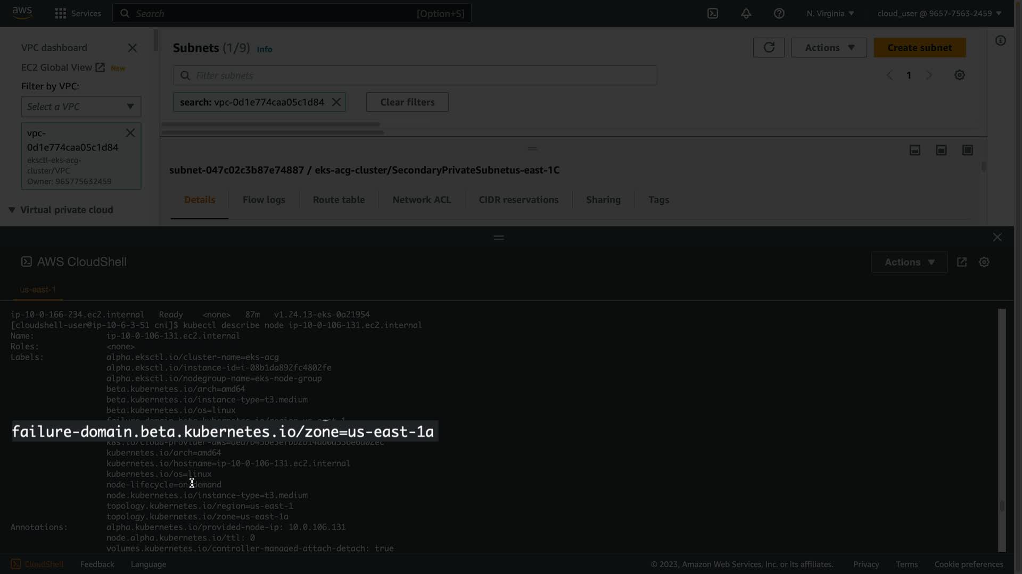Focus the Filter subnets search field
1022x574 pixels.
(x=415, y=75)
